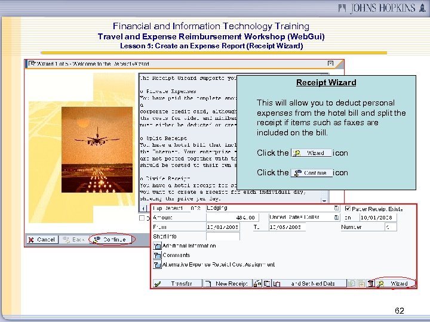This screenshot has height=322, width=430.
Task: Click the trash delete receipt icon
Action: pyautogui.click(x=370, y=284)
